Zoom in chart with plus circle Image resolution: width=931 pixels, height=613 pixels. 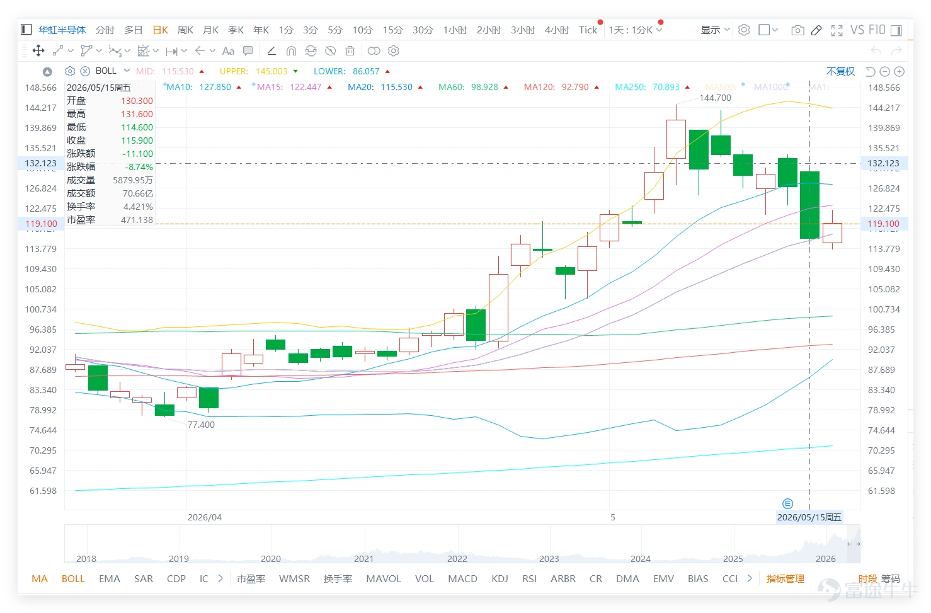(x=900, y=72)
